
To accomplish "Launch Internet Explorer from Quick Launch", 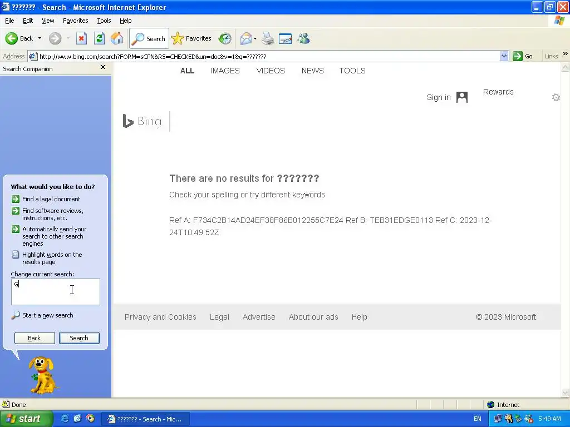I will [65, 419].
